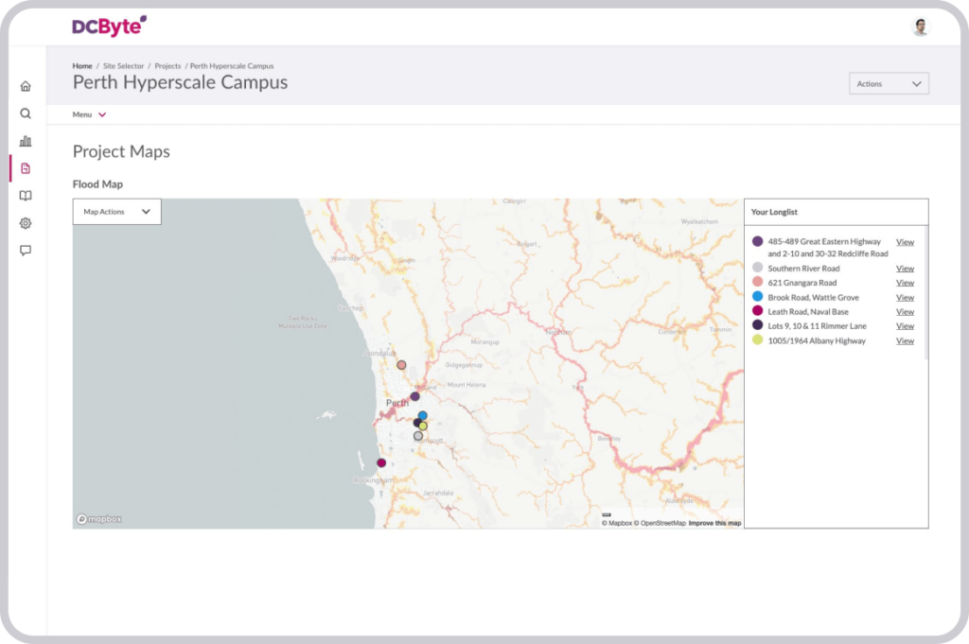View details for Brook Road, Wattle Grove

click(905, 297)
